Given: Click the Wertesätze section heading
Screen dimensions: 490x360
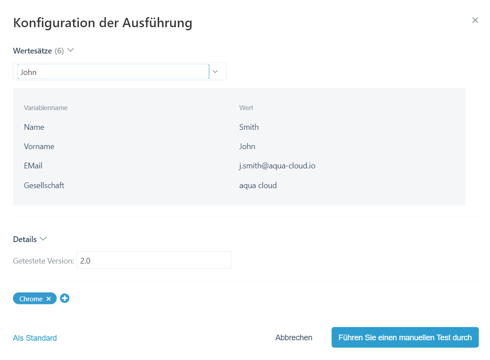Looking at the screenshot, I should click(x=32, y=51).
